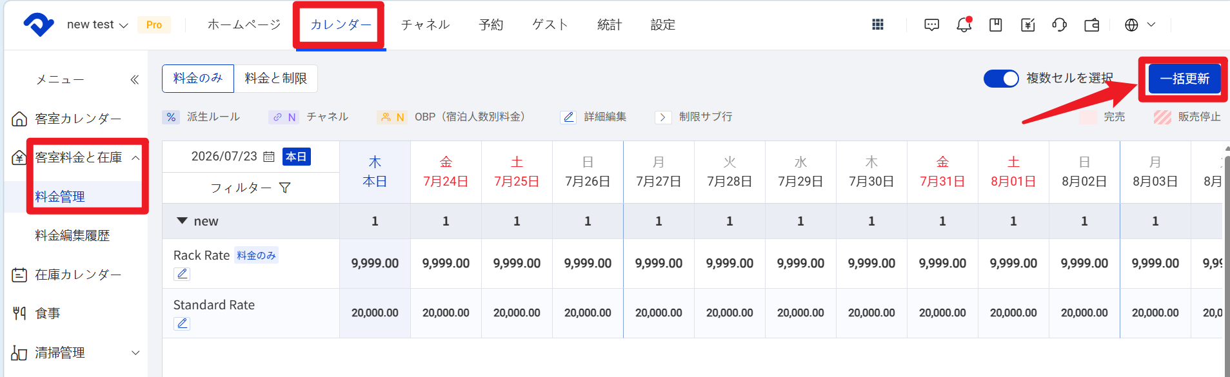
Task: Open the headset support icon
Action: [x=1059, y=24]
